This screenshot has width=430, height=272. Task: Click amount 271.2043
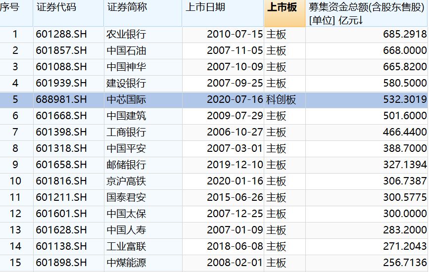tap(366, 246)
